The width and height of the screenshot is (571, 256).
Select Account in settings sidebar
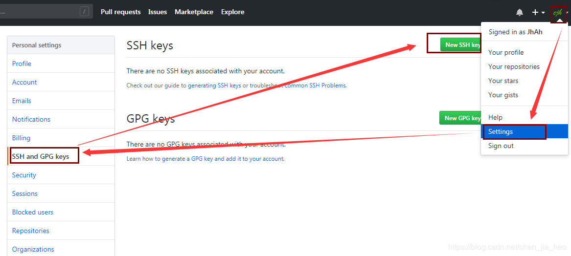[x=61, y=82]
